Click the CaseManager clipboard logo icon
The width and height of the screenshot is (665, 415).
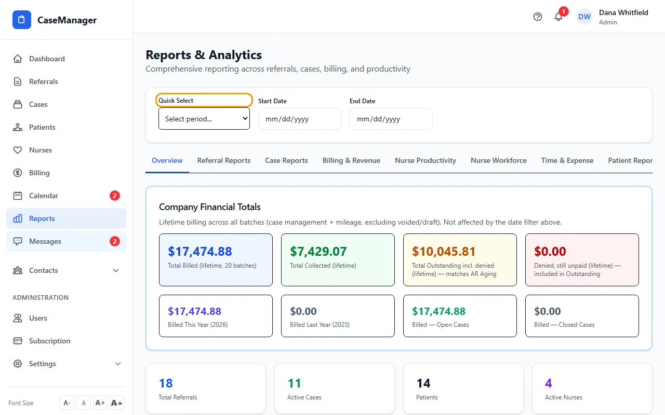pyautogui.click(x=22, y=20)
